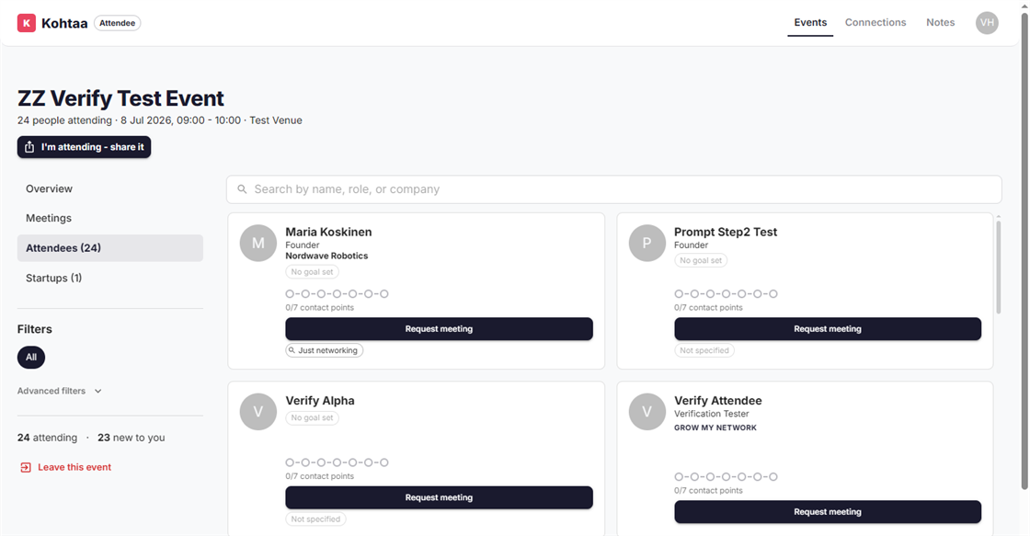This screenshot has height=536, width=1030.
Task: Click Prompt Step2 Test's Not specified tag
Action: tap(704, 351)
